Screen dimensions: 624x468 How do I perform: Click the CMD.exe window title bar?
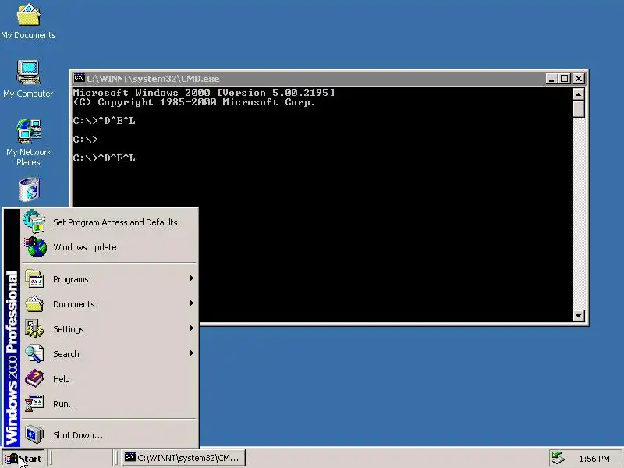click(x=309, y=79)
